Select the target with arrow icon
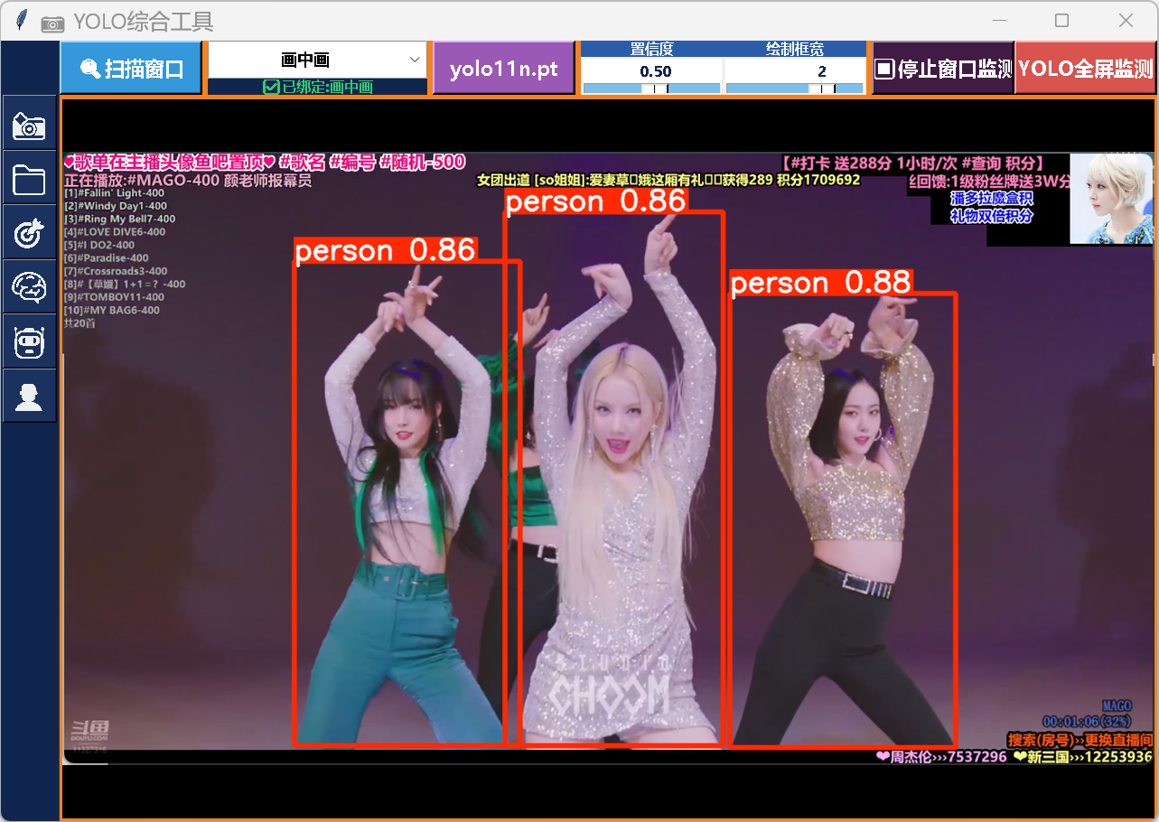The width and height of the screenshot is (1159, 822). point(29,233)
